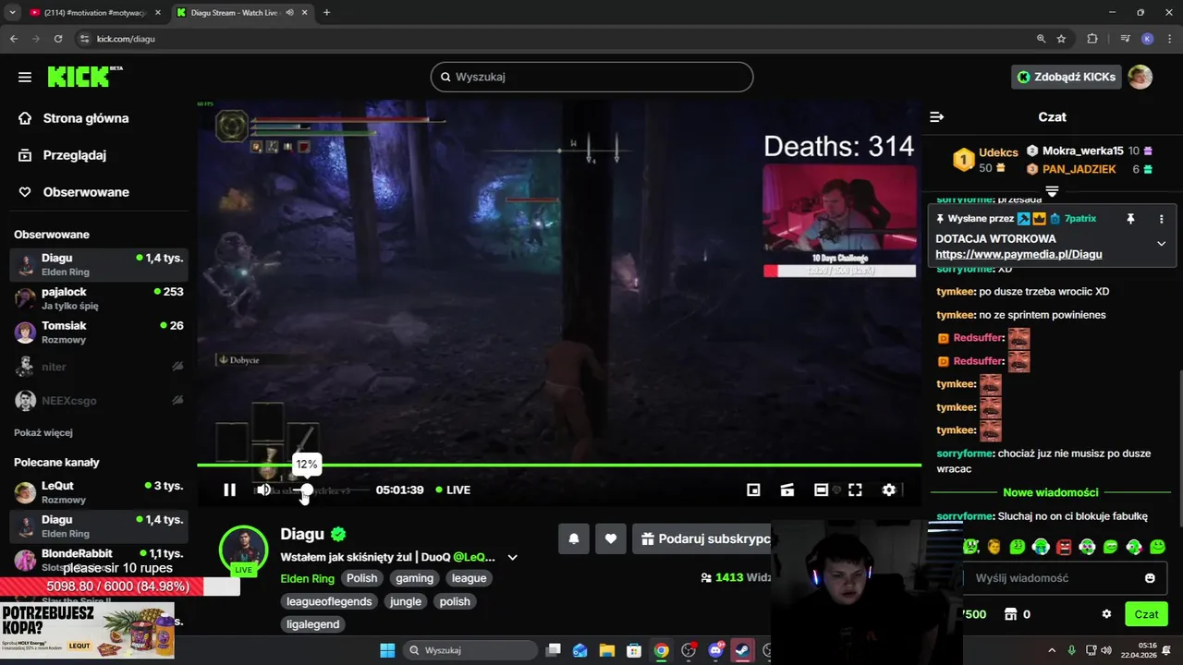1183x665 pixels.
Task: Select the ligalegend tag
Action: pos(312,624)
